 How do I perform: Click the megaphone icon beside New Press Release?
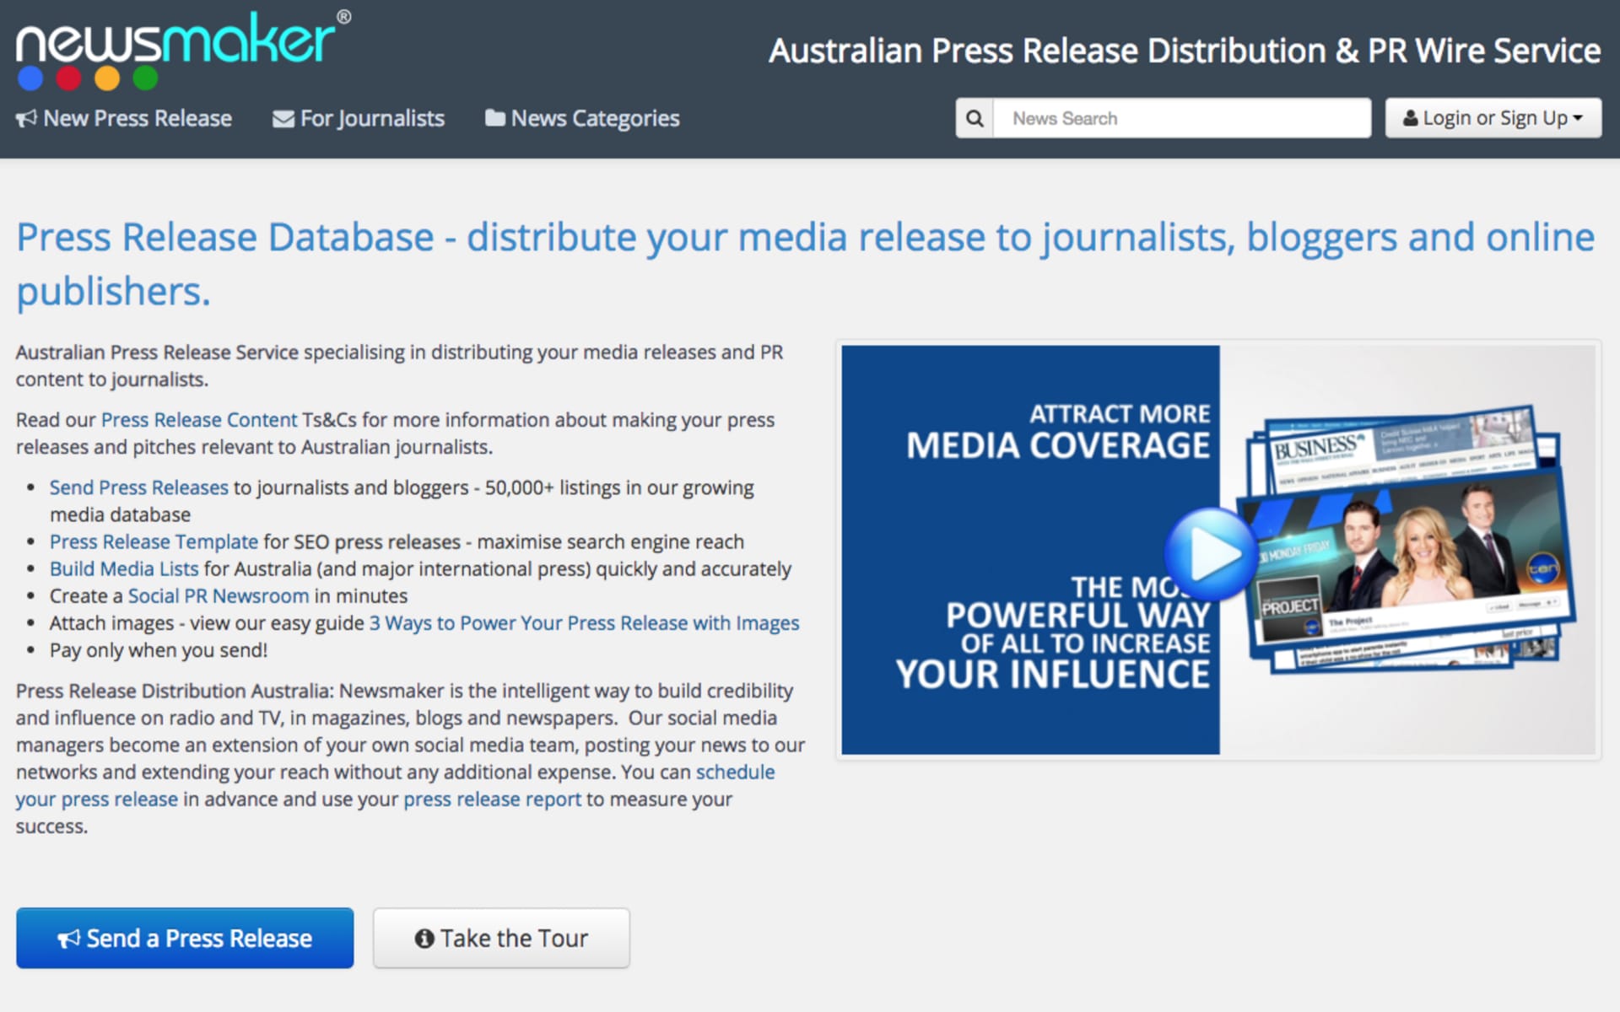pyautogui.click(x=26, y=119)
